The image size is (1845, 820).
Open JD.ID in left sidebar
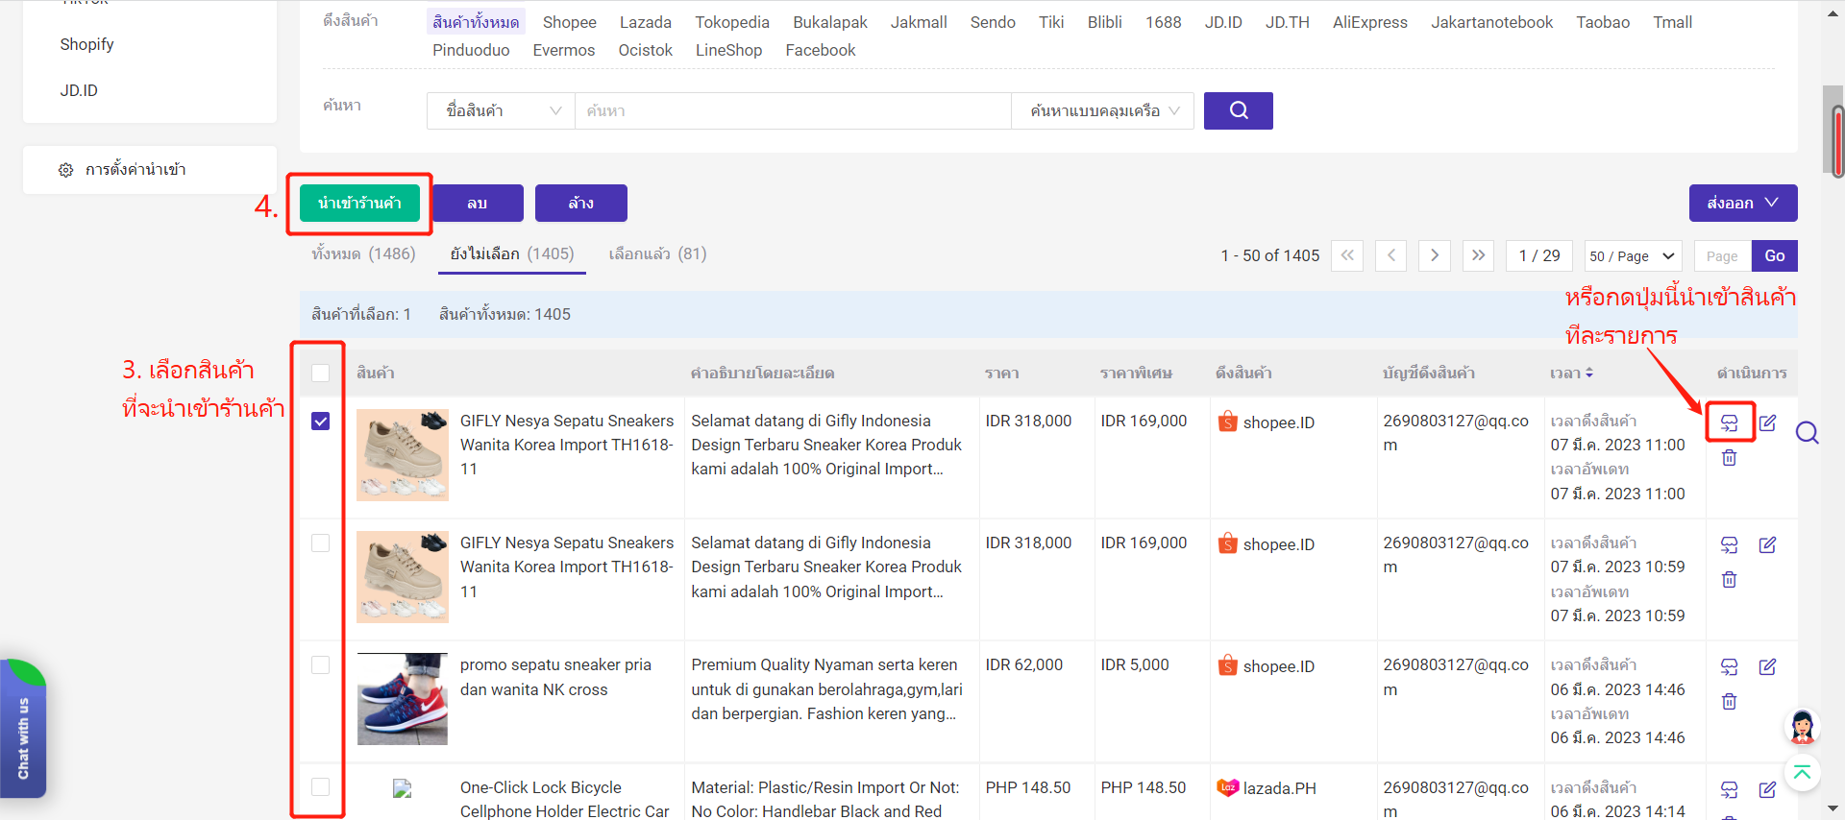pyautogui.click(x=79, y=90)
